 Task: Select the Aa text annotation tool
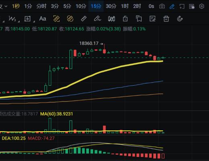pos(43,19)
